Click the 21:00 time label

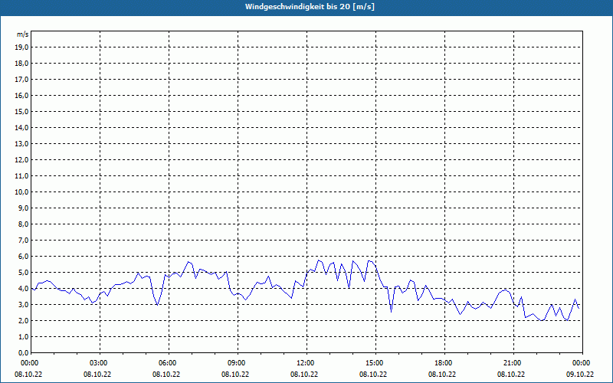point(513,363)
